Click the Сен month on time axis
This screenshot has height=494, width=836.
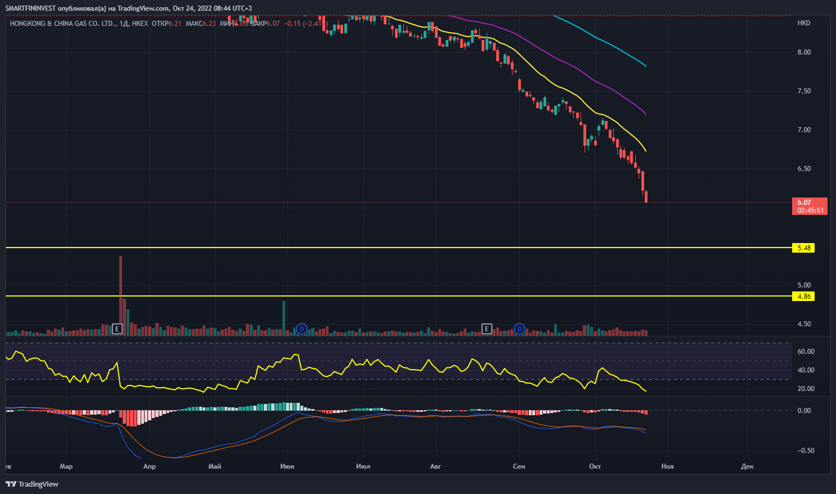519,466
